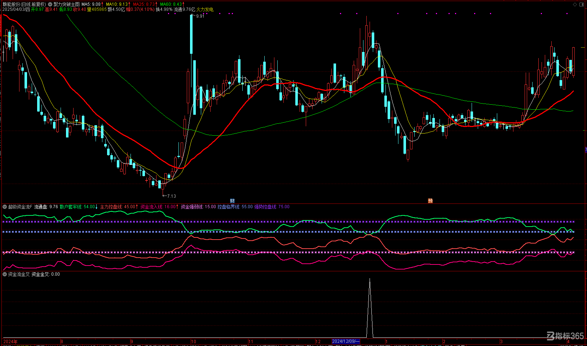
Task: Click month 2 on the time axis
Action: 444,341
